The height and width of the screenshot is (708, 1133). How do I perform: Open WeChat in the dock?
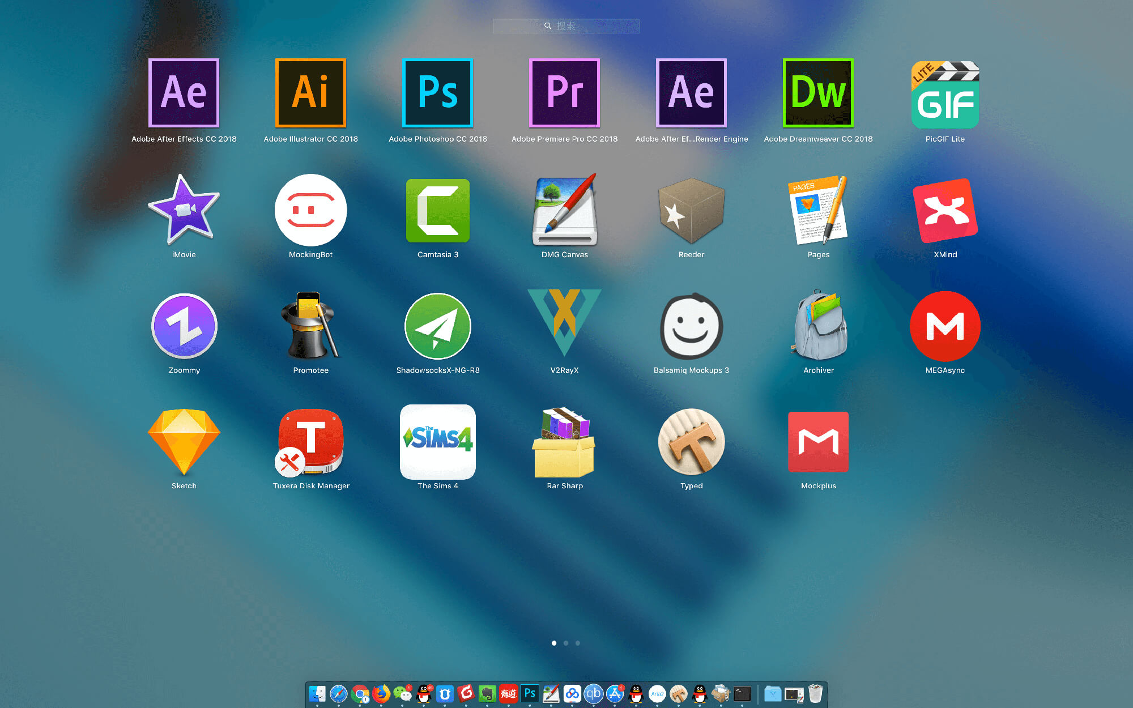[x=402, y=693]
